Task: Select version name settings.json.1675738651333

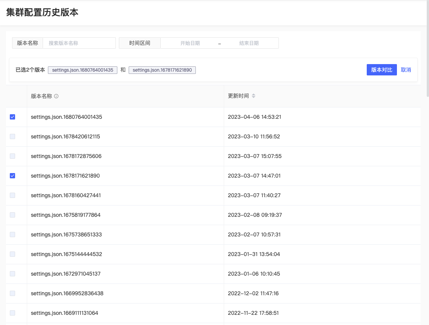Action: tap(66, 235)
